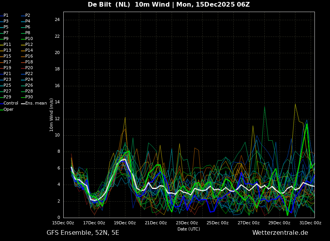Screen dimensions: 330x241
Task: Click the 10m Wind (m/s) axis title
Action: pyautogui.click(x=52, y=115)
